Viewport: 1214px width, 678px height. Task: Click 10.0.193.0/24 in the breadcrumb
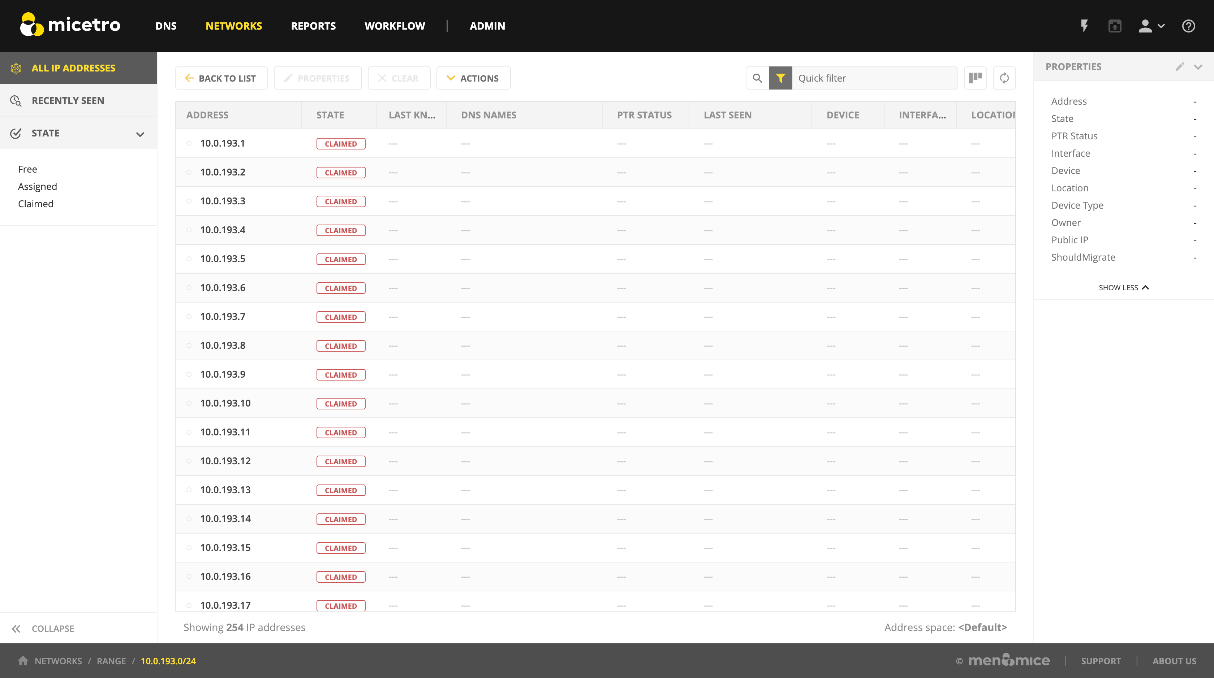click(x=168, y=661)
